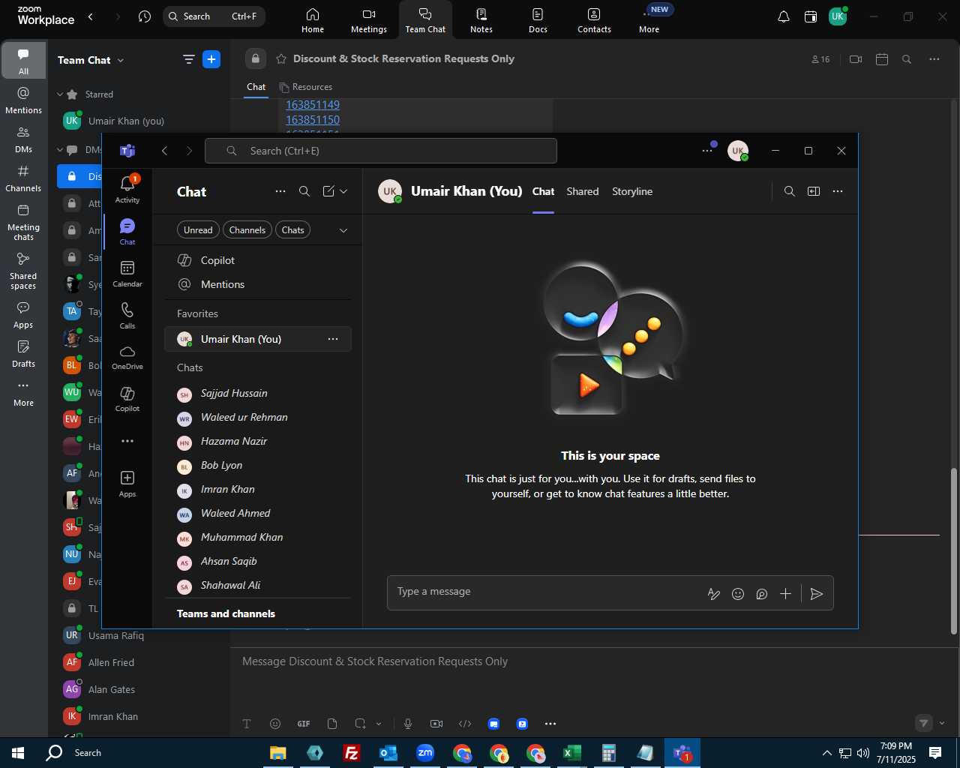Select the Resources tab in Zoom
The image size is (960, 768).
(x=306, y=87)
